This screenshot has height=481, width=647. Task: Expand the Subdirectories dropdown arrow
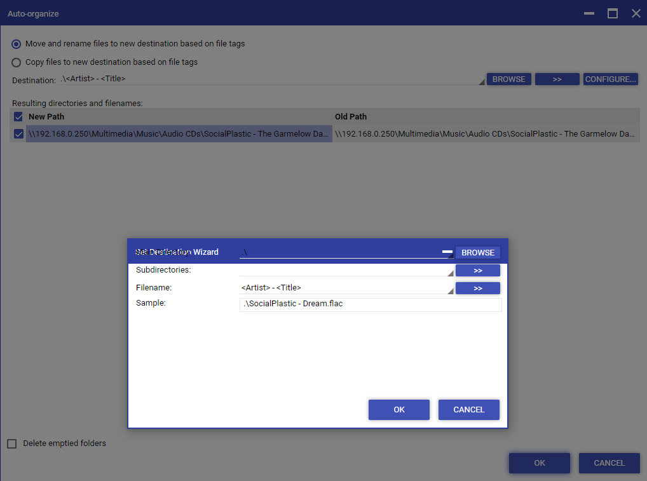click(451, 273)
